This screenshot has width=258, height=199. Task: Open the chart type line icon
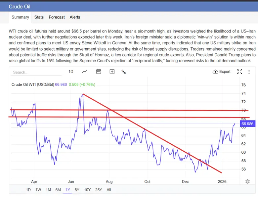[x=85, y=72]
